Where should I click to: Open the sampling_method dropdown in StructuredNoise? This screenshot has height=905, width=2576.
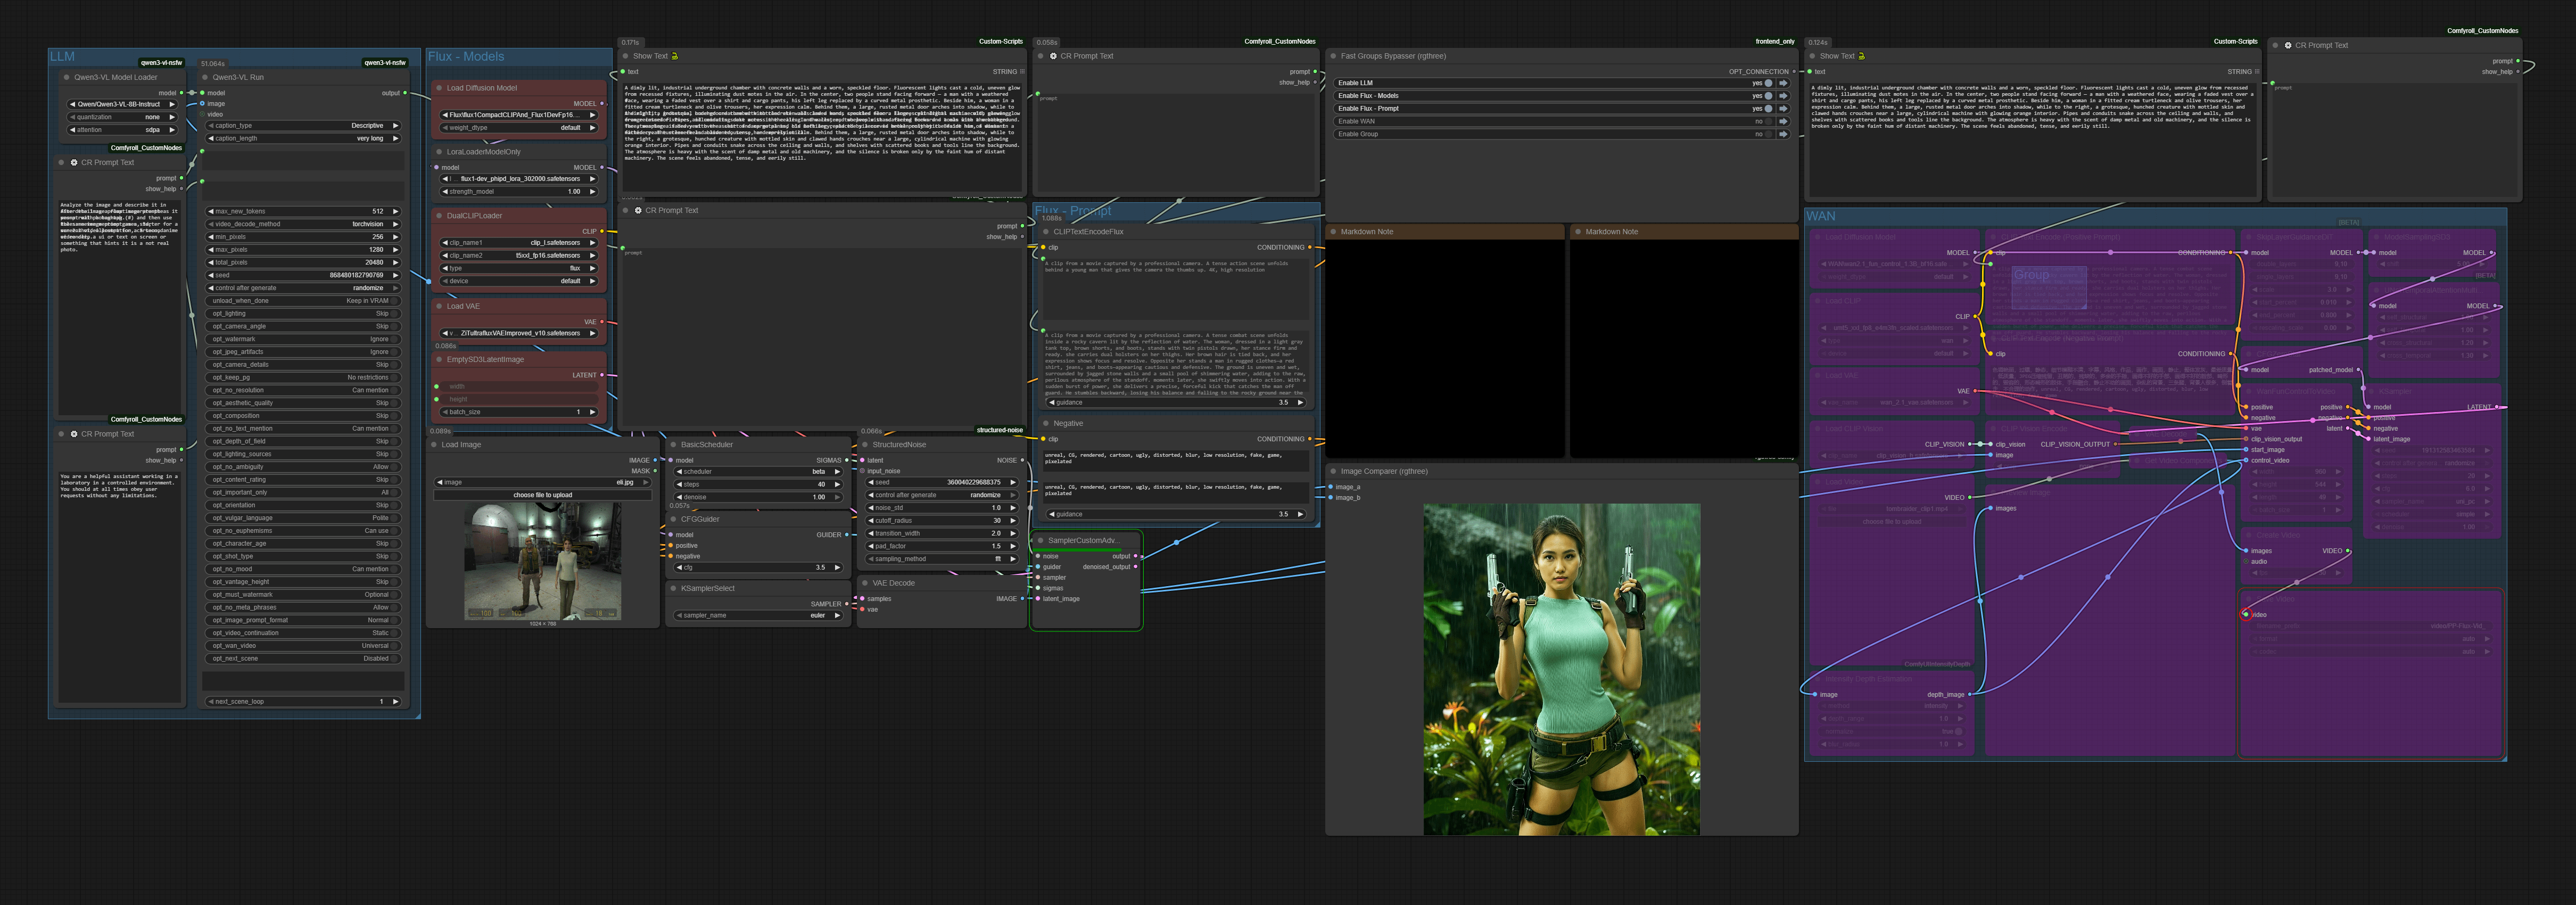point(942,559)
